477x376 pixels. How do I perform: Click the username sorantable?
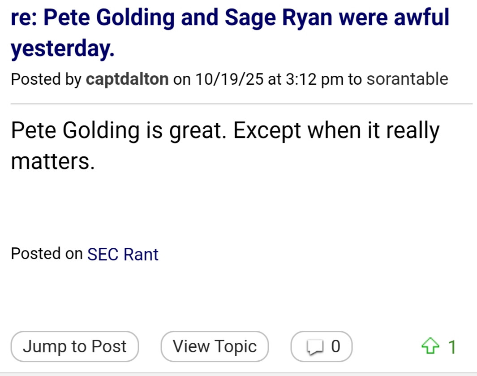coord(407,79)
